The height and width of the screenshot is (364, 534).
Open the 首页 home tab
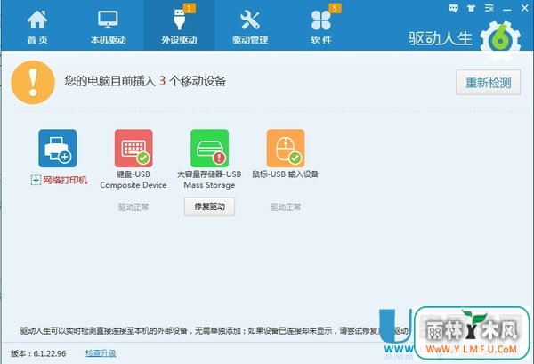pos(37,26)
